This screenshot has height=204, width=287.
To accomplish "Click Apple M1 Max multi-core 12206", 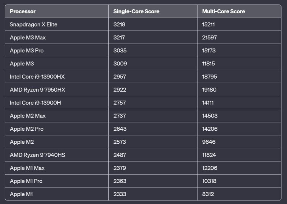I will click(x=210, y=168).
